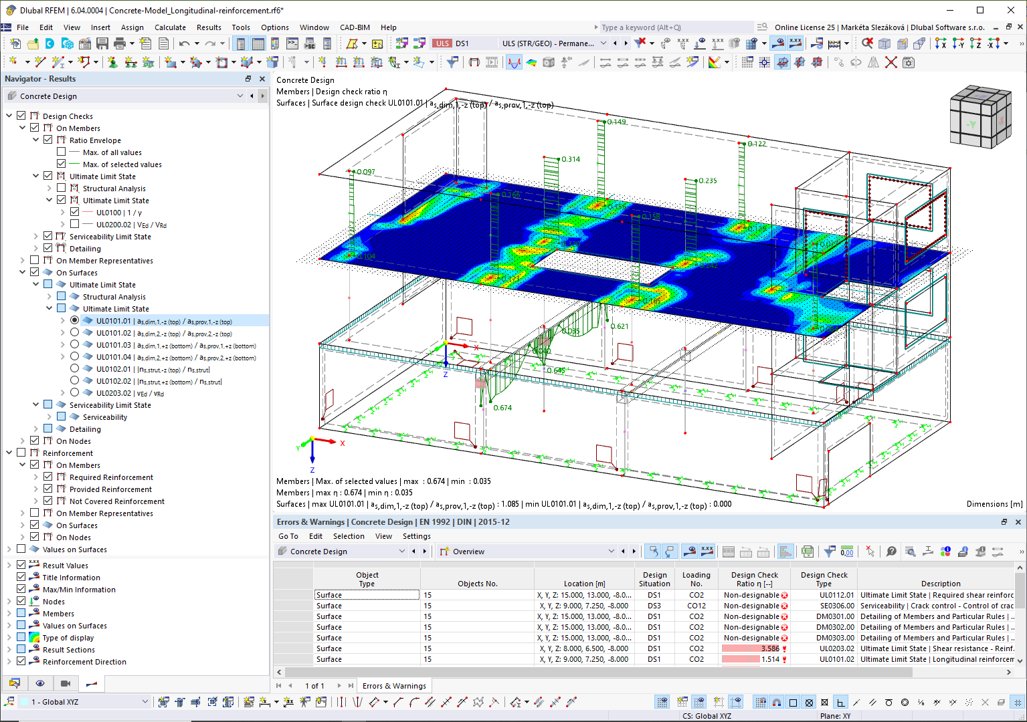
Task: Uncheck Required Reinforcement checkbox
Action: coord(48,477)
